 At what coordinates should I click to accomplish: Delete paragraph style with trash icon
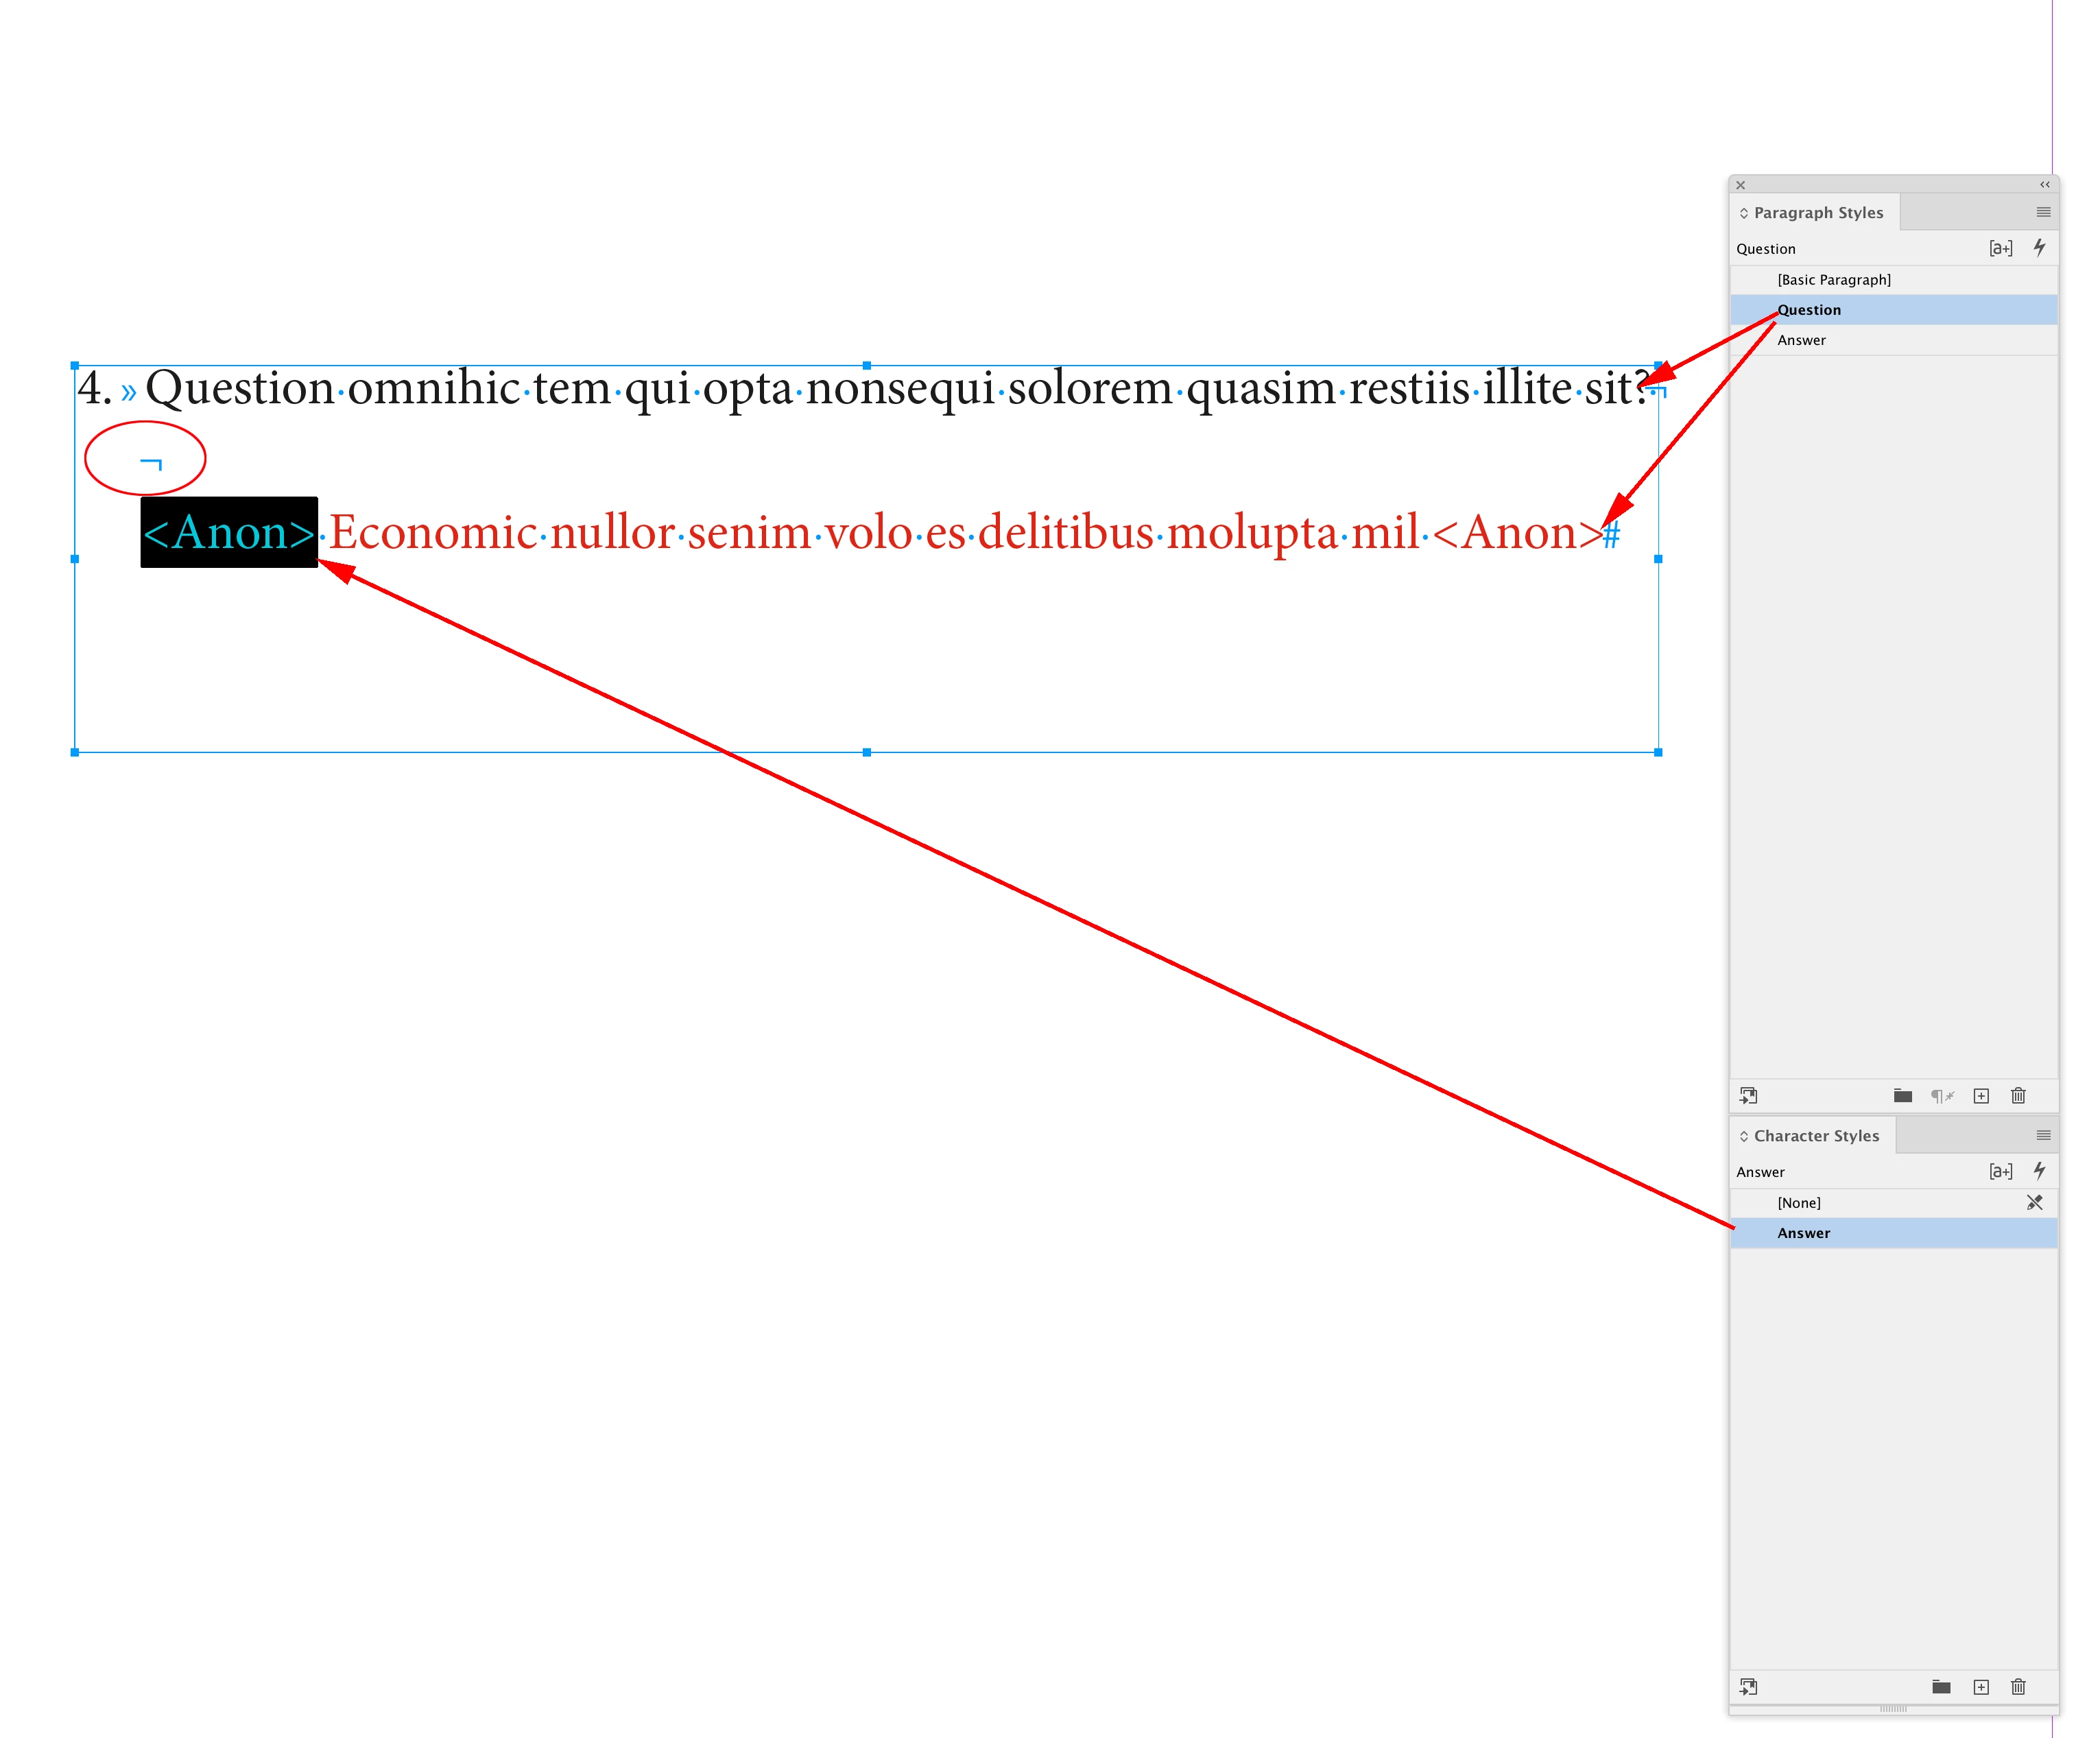tap(2018, 1096)
